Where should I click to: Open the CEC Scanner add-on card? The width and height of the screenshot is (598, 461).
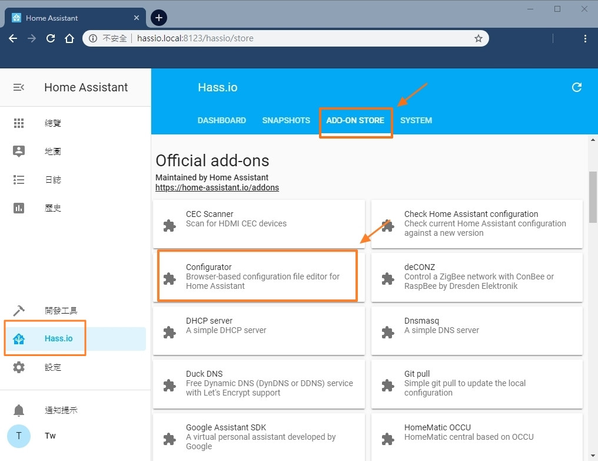259,224
